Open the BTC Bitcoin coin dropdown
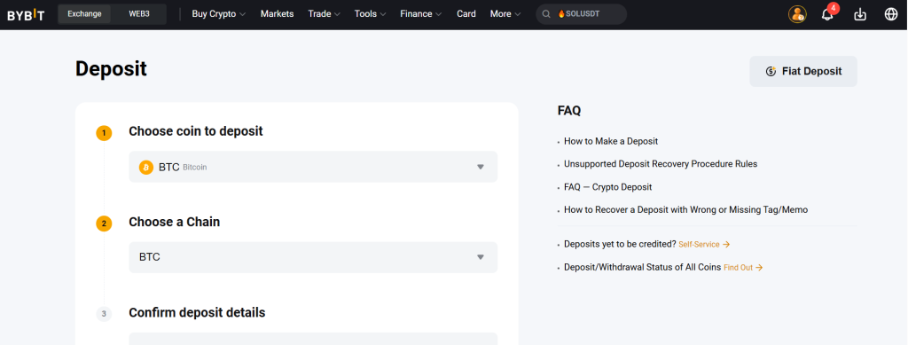The image size is (908, 345). tap(313, 167)
